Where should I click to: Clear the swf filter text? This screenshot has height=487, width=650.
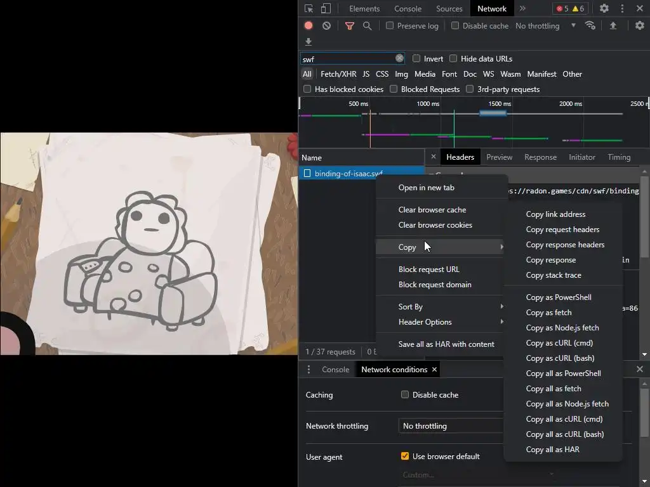pyautogui.click(x=399, y=58)
